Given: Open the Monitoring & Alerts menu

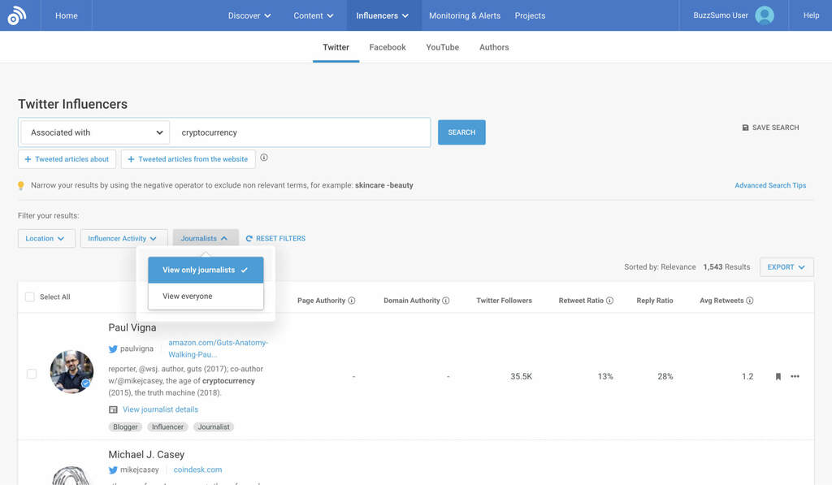Looking at the screenshot, I should pos(465,15).
